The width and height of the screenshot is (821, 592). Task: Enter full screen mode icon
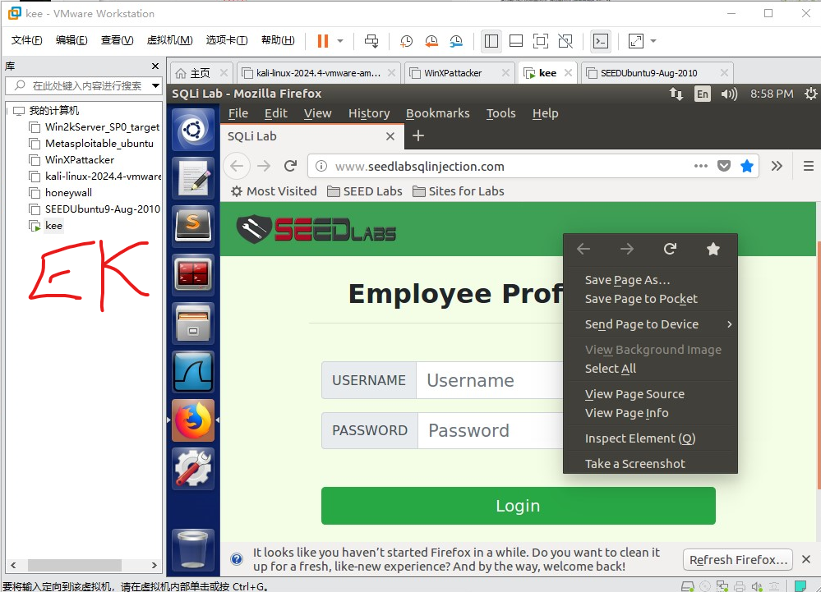click(x=541, y=41)
